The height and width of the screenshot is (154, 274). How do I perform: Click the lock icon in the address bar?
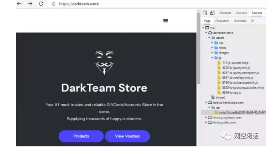pos(54,4)
